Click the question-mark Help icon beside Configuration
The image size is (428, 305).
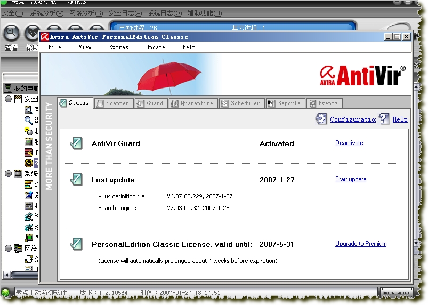(384, 119)
